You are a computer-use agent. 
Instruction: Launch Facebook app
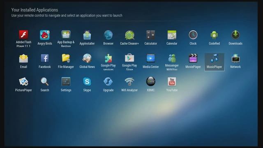[45, 61]
